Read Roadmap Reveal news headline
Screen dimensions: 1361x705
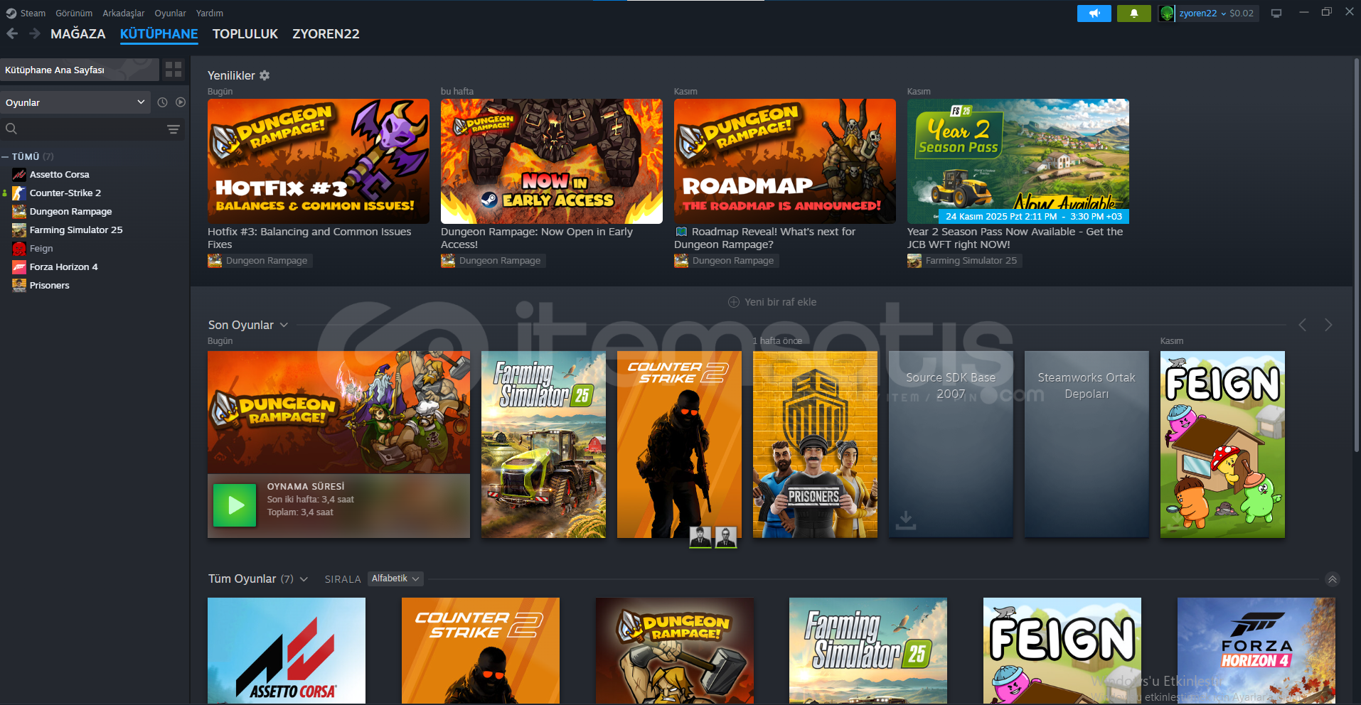click(764, 238)
